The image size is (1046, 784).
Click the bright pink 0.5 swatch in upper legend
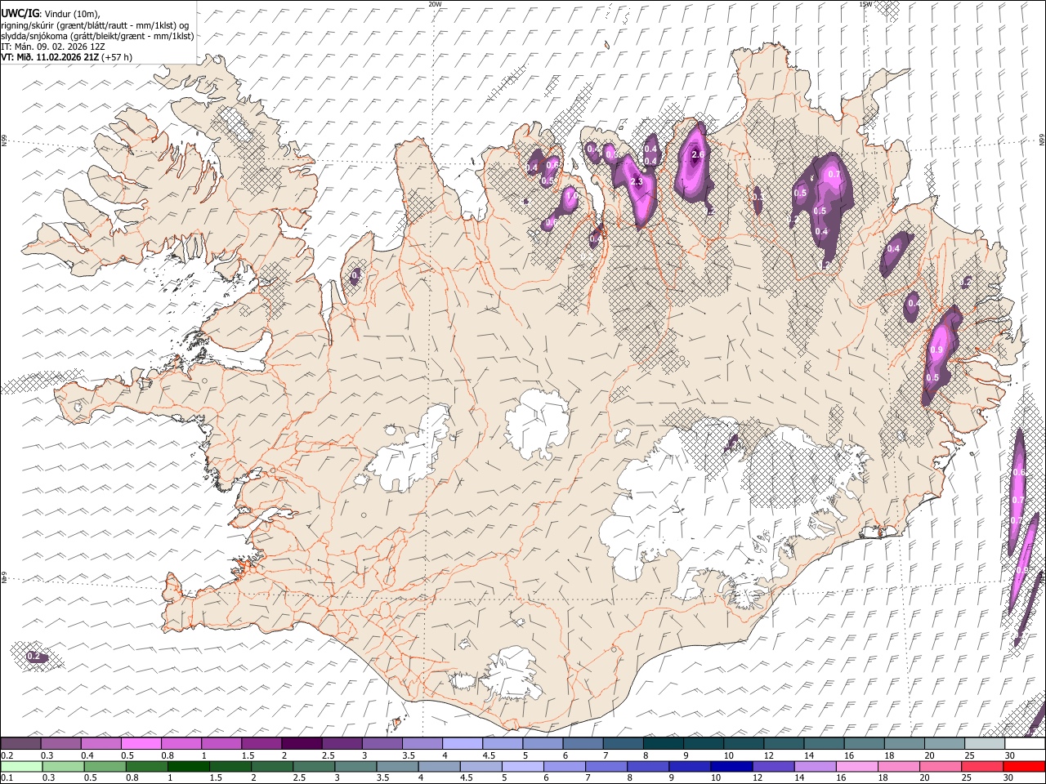pos(141,743)
